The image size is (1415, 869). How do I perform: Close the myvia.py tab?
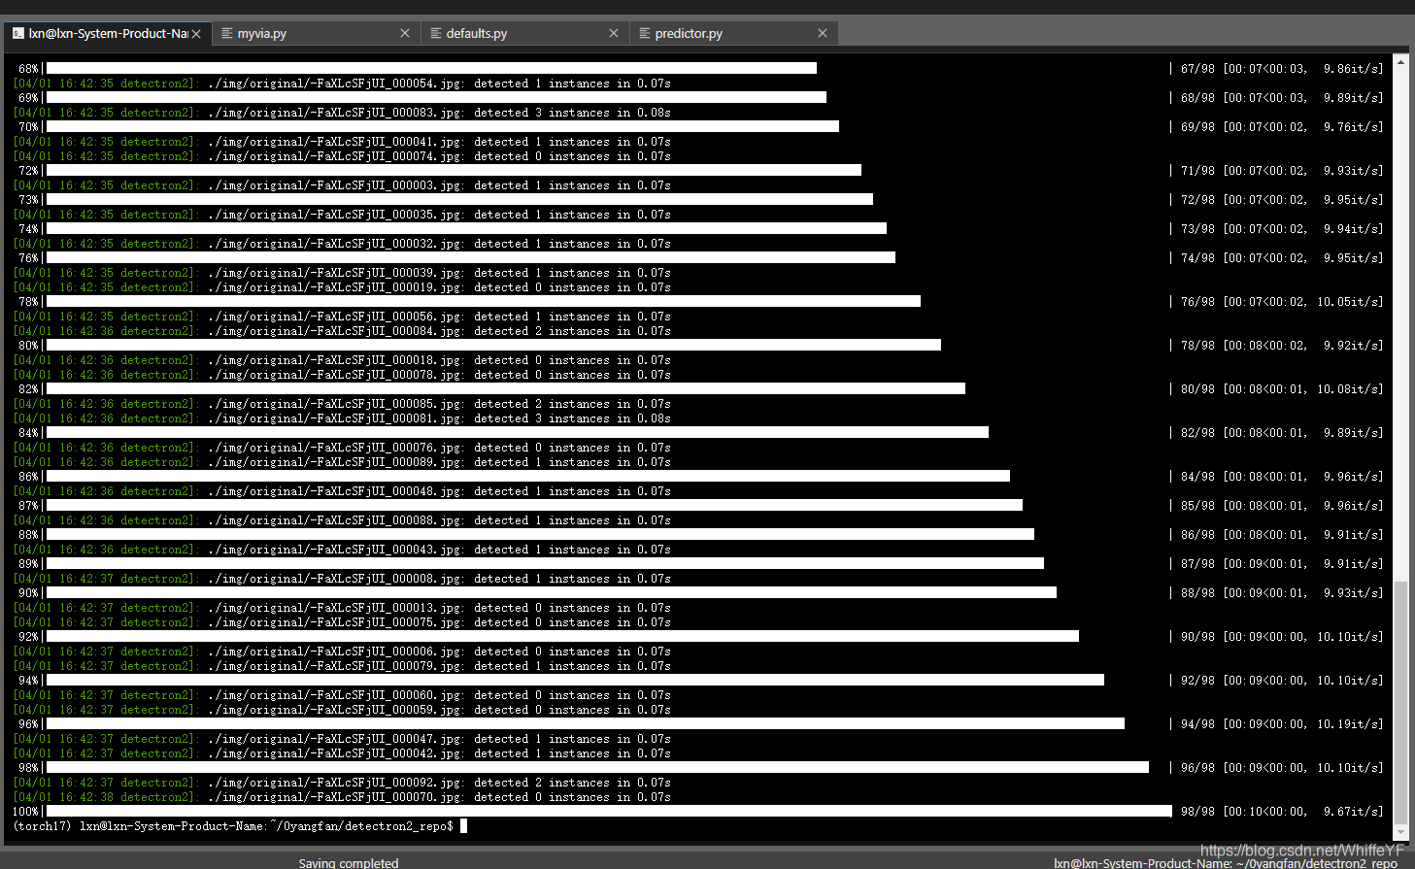(x=405, y=33)
